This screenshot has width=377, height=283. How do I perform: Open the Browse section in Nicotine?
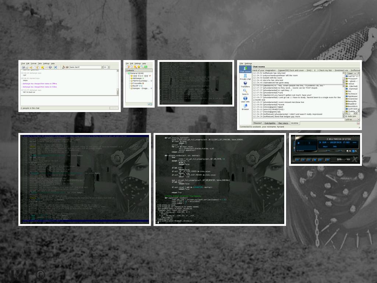245,107
